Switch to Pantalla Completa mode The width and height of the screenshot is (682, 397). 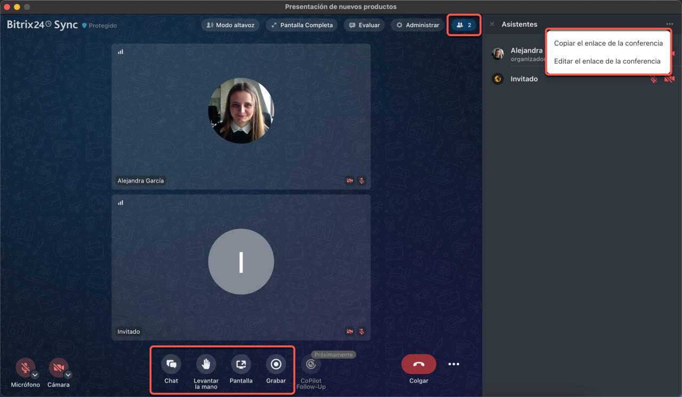pos(302,25)
